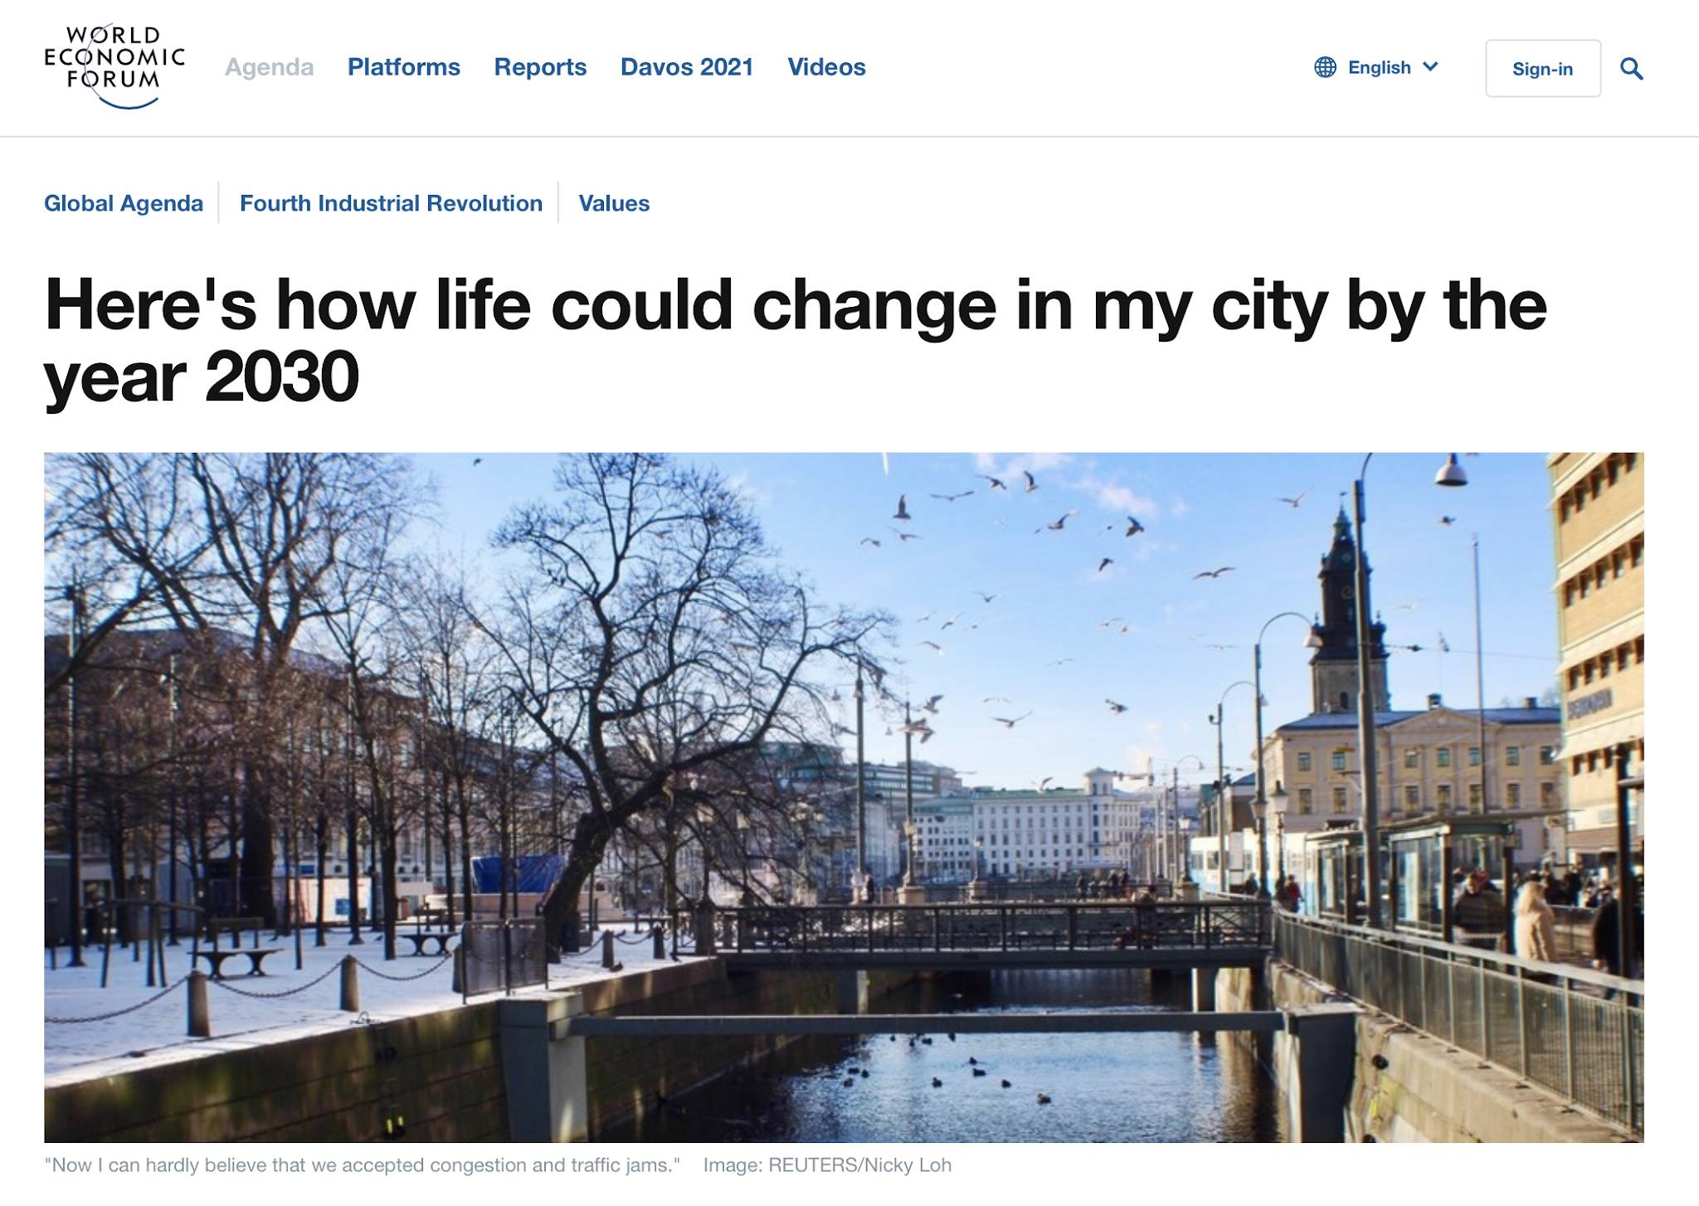Image resolution: width=1699 pixels, height=1206 pixels.
Task: Open the Davos 2021 nav item
Action: pos(687,67)
